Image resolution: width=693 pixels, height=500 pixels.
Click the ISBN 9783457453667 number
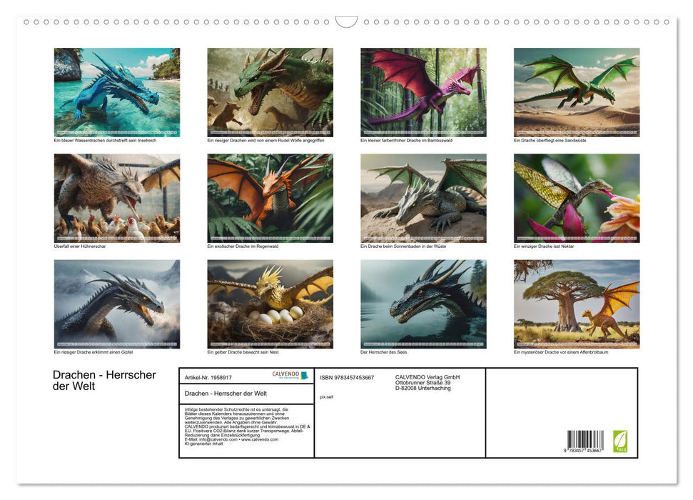(x=345, y=377)
